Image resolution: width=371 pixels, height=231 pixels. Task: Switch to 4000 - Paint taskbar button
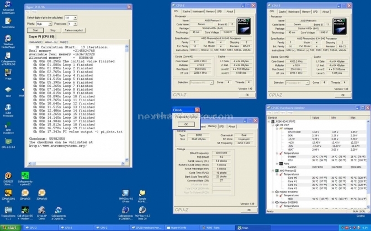(x=218, y=228)
